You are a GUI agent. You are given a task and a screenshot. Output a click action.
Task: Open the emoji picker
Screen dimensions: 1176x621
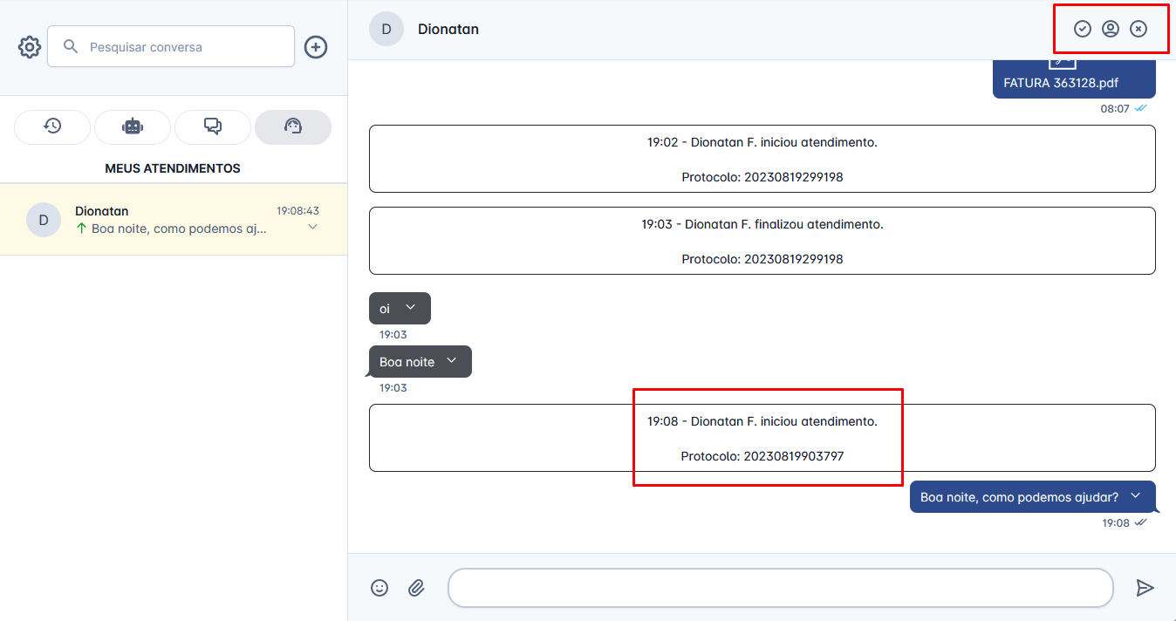point(379,588)
